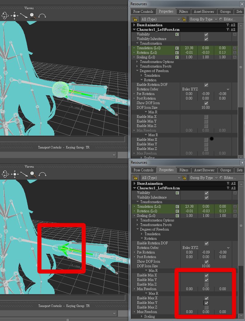Close the upper Resources panel
Image resolution: width=245 pixels, height=321 pixels.
point(242,4)
